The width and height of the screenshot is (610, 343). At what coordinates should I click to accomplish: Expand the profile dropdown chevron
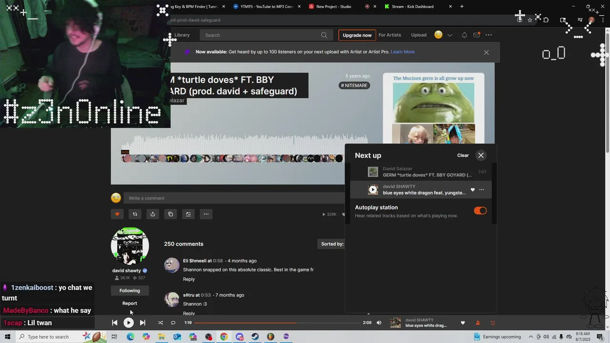click(449, 35)
